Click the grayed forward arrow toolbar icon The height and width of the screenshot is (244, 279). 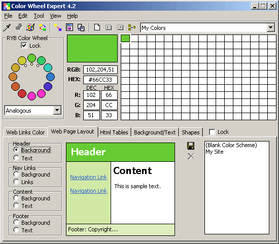click(x=120, y=27)
